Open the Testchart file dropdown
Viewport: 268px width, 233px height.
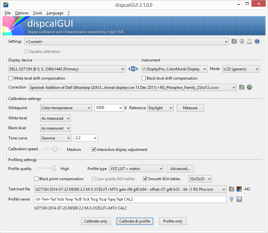[x=130, y=189]
